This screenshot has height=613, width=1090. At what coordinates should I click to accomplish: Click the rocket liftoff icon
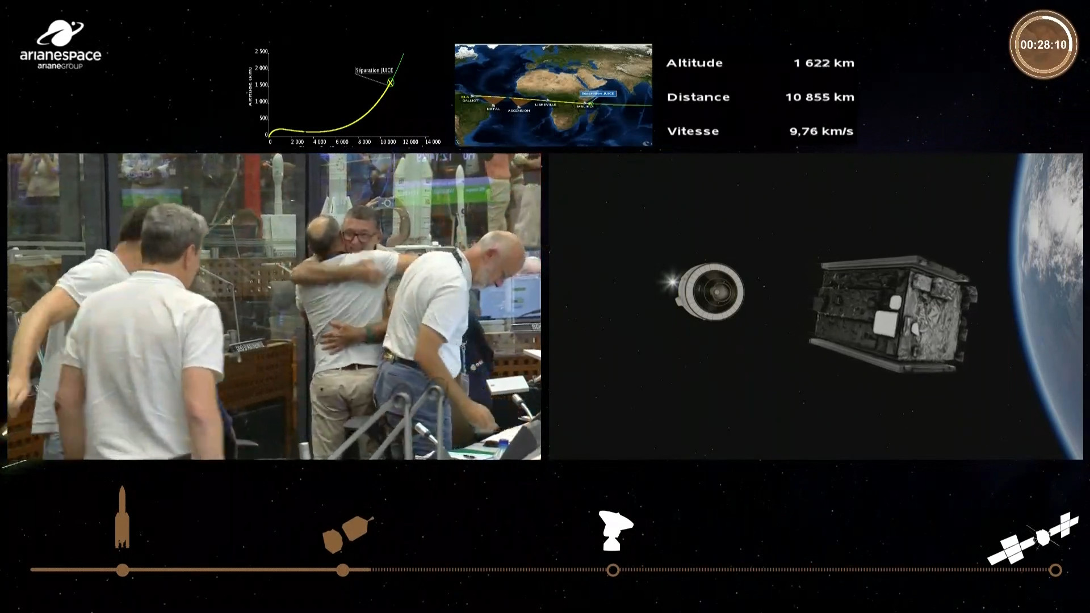(122, 518)
